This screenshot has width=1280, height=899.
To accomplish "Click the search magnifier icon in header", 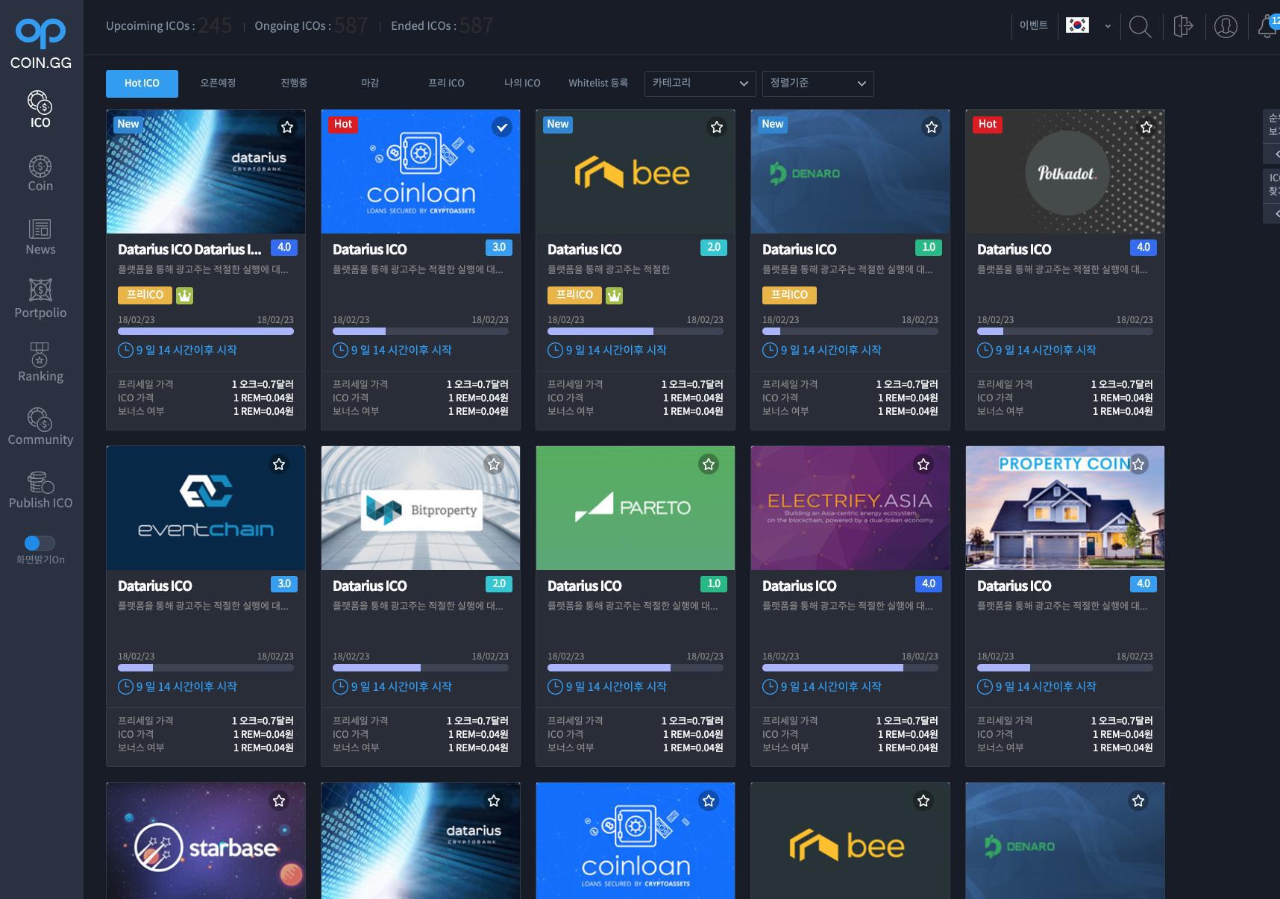I will click(1140, 26).
